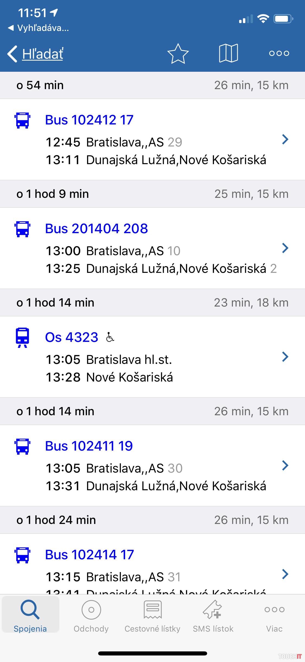Viewport: 305px width, 662px height.
Task: Add connection to favorites with star icon
Action: coord(178,54)
